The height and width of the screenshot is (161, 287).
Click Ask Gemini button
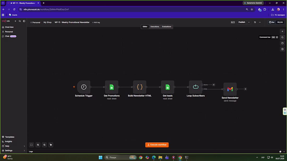253,3
